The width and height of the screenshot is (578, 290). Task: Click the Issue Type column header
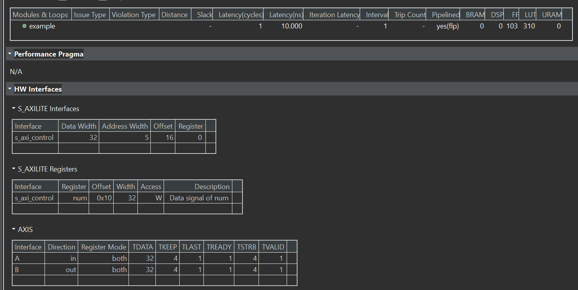pyautogui.click(x=90, y=15)
